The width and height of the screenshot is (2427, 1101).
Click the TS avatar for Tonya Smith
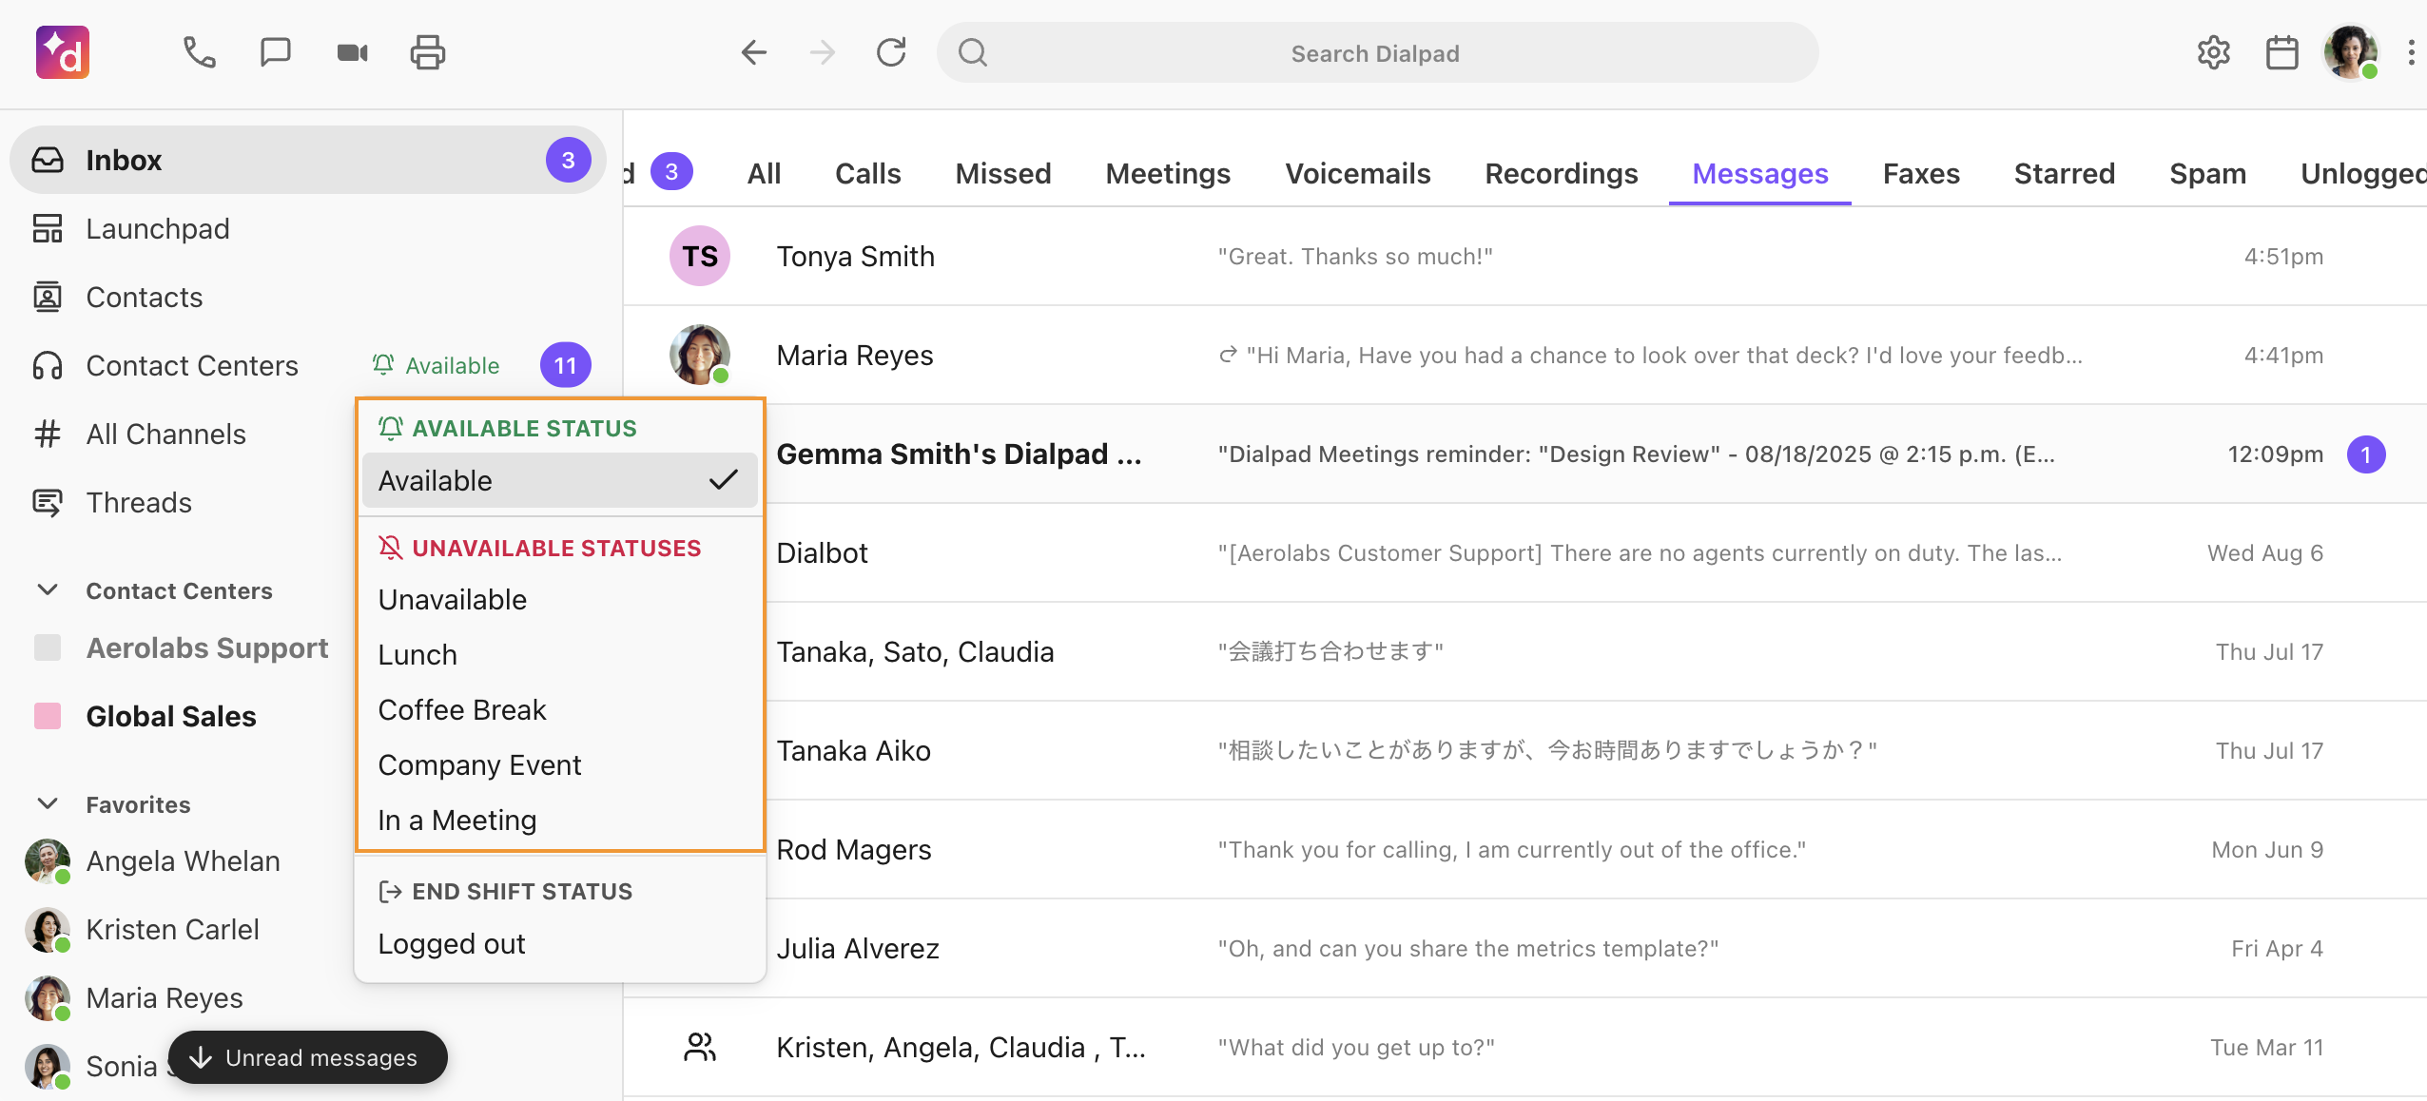[700, 256]
